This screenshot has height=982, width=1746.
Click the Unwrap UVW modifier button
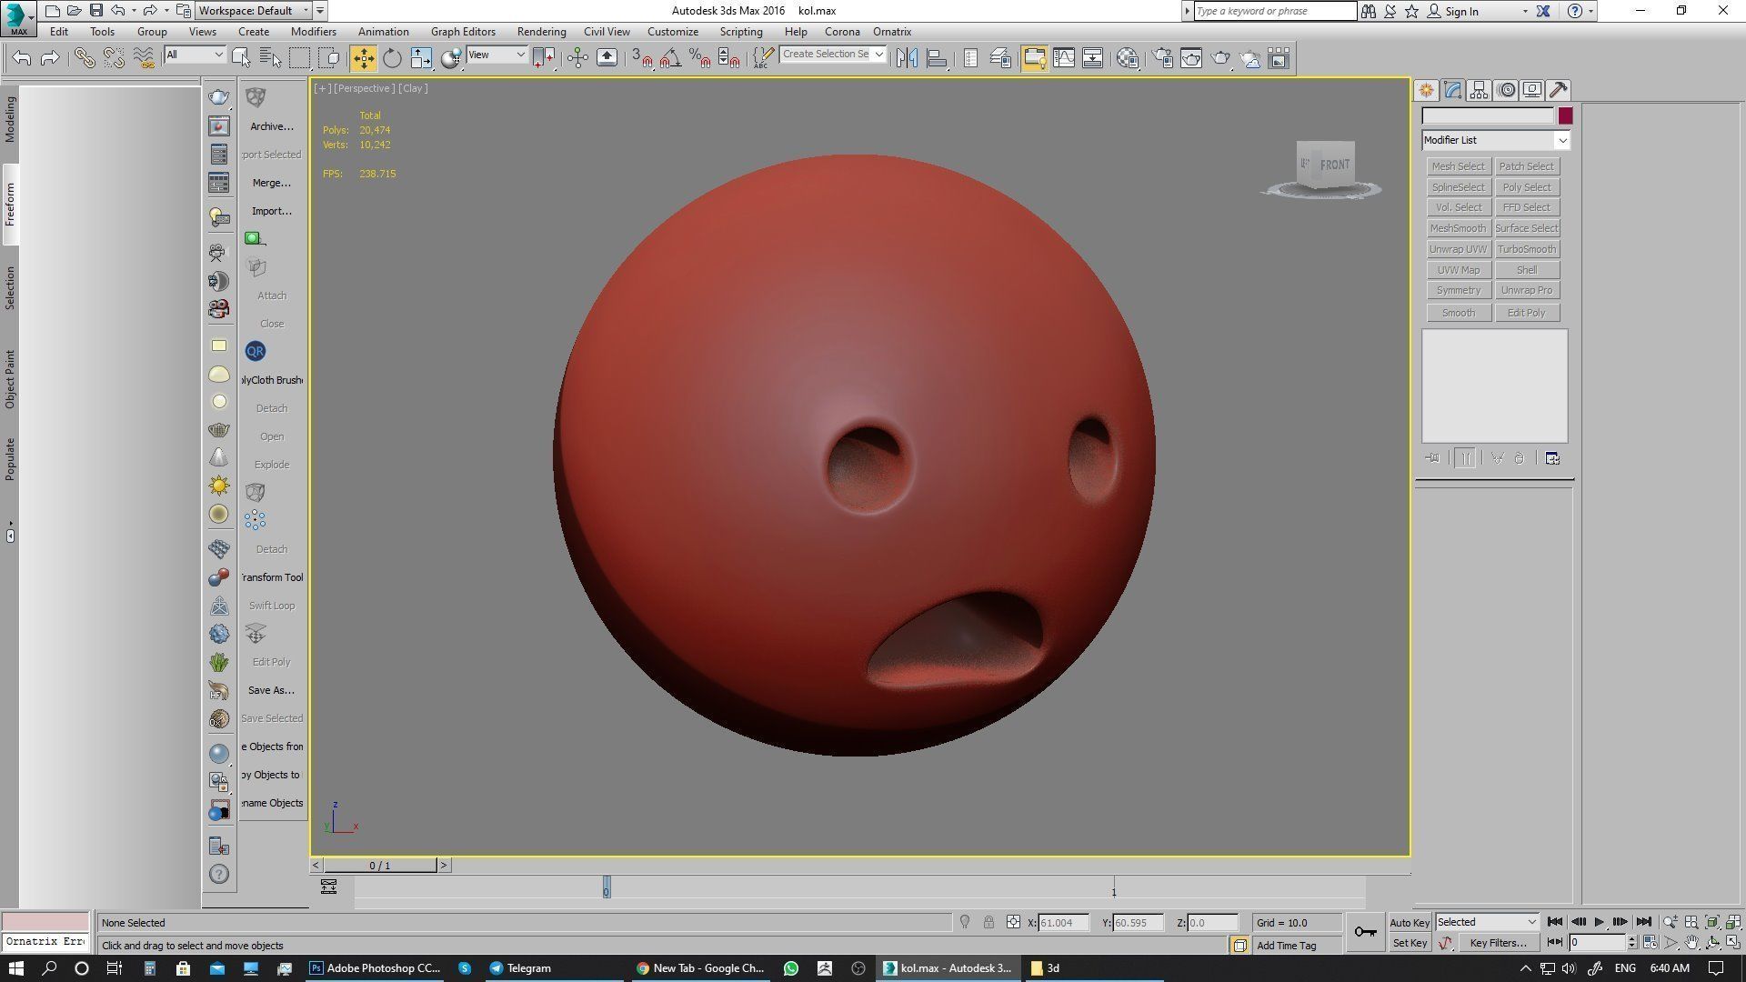(1459, 249)
